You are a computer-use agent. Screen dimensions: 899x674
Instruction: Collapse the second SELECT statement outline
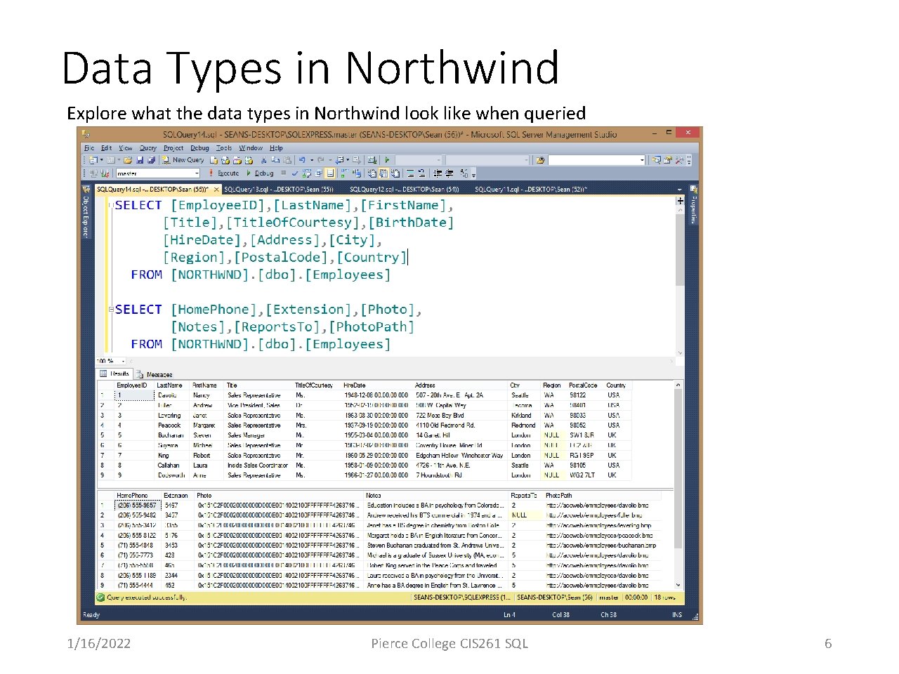110,310
